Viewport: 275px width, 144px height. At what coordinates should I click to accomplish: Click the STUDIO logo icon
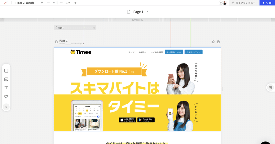5,3
